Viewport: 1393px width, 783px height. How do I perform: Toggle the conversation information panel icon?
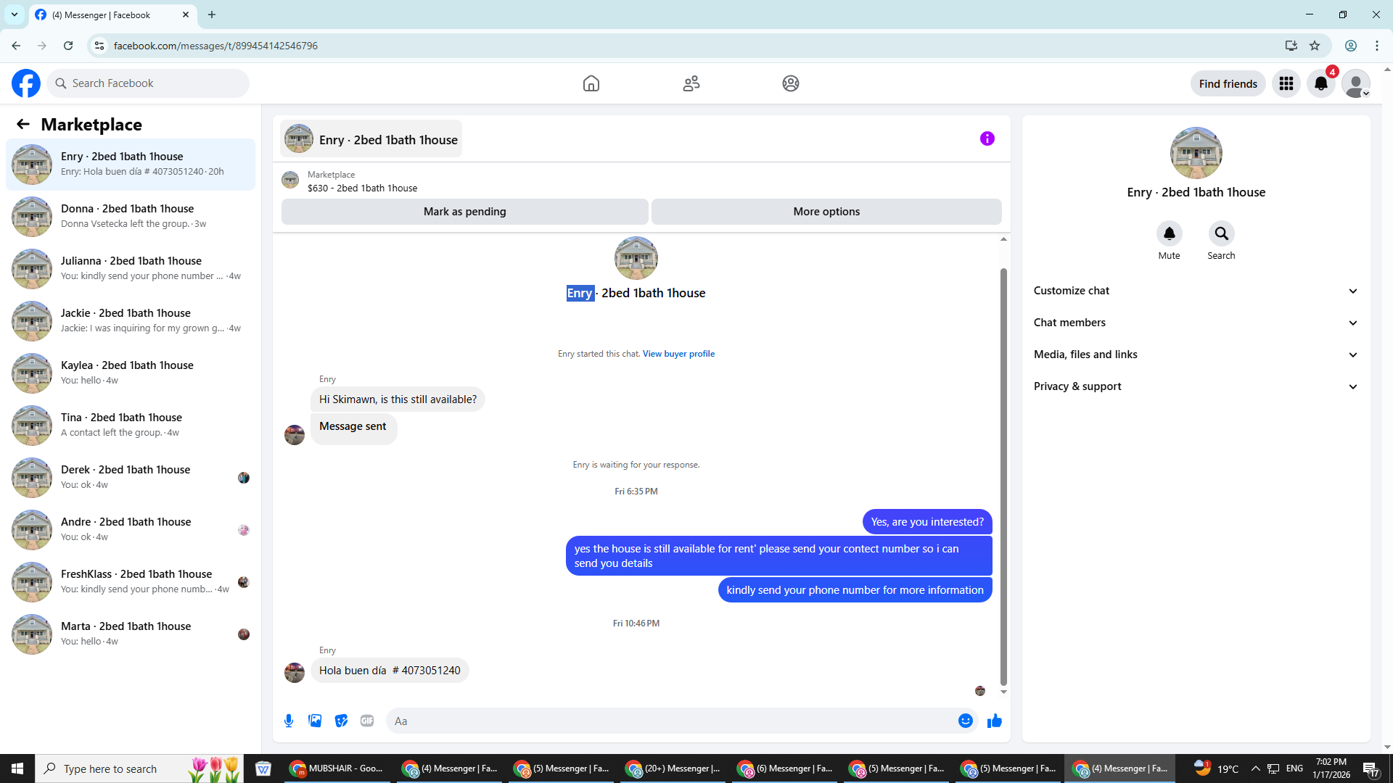[987, 138]
